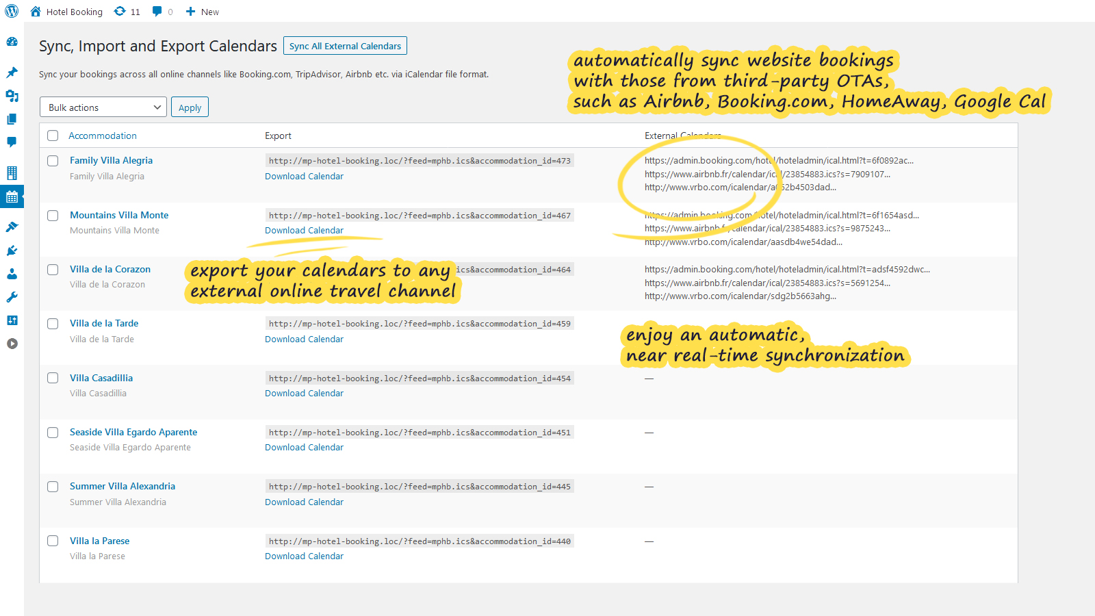Select the Posts pin icon

(x=12, y=73)
